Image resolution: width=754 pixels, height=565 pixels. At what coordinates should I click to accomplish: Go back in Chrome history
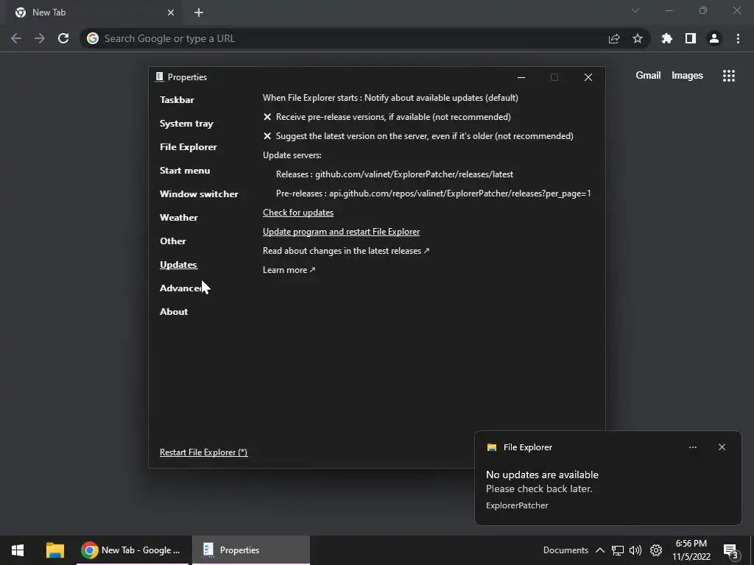(x=16, y=38)
